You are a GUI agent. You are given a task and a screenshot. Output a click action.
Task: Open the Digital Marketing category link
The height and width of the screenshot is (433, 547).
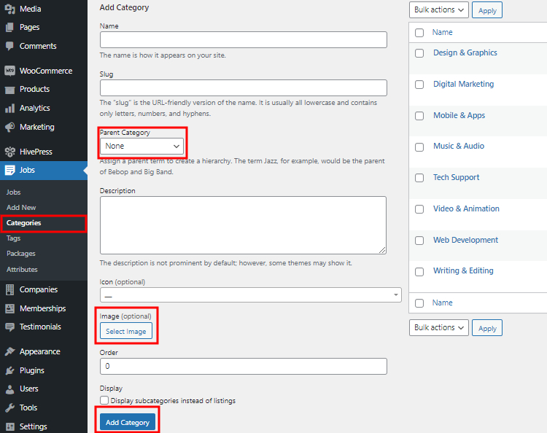[x=463, y=84]
